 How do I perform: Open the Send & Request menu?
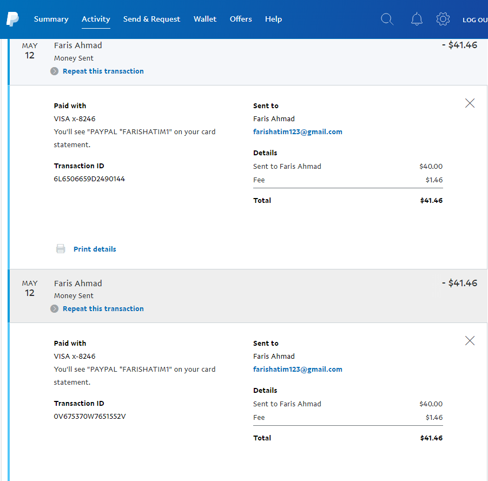coord(151,19)
